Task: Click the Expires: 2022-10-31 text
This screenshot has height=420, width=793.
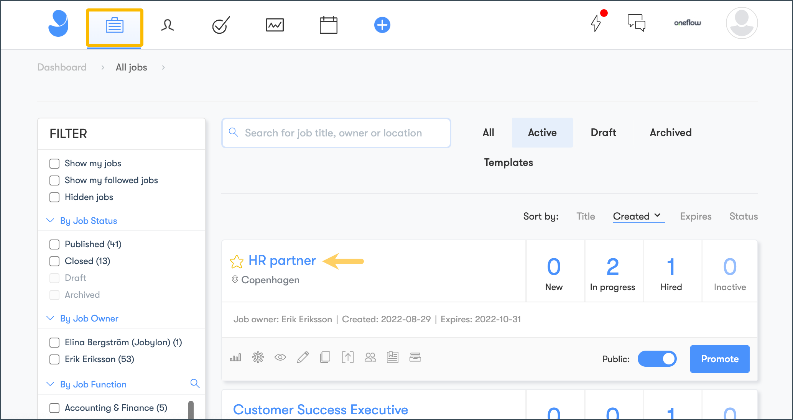Action: (x=481, y=319)
